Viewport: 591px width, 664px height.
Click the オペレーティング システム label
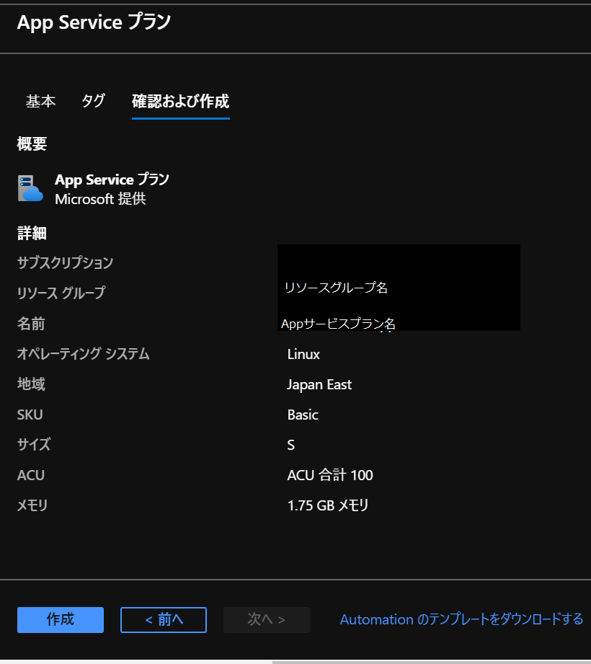[84, 353]
